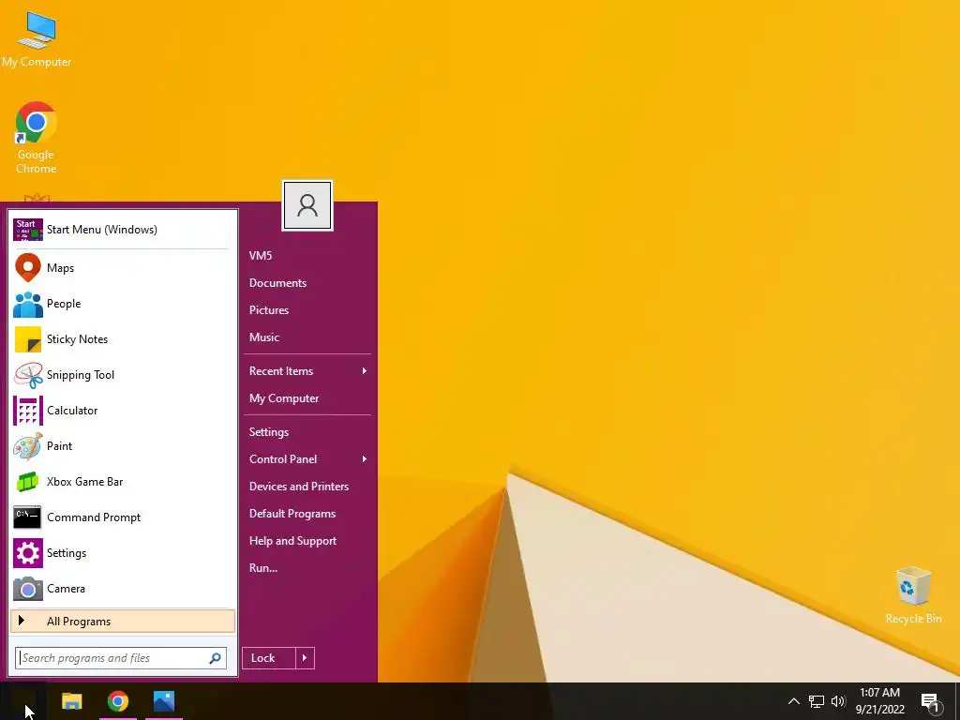Screen dimensions: 960x720
Task: Launch Sticky Notes icon
Action: pyautogui.click(x=28, y=339)
